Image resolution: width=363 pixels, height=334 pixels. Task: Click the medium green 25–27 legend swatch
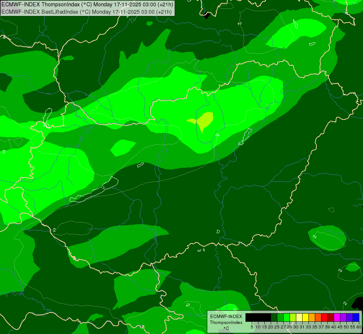pyautogui.click(x=280, y=317)
